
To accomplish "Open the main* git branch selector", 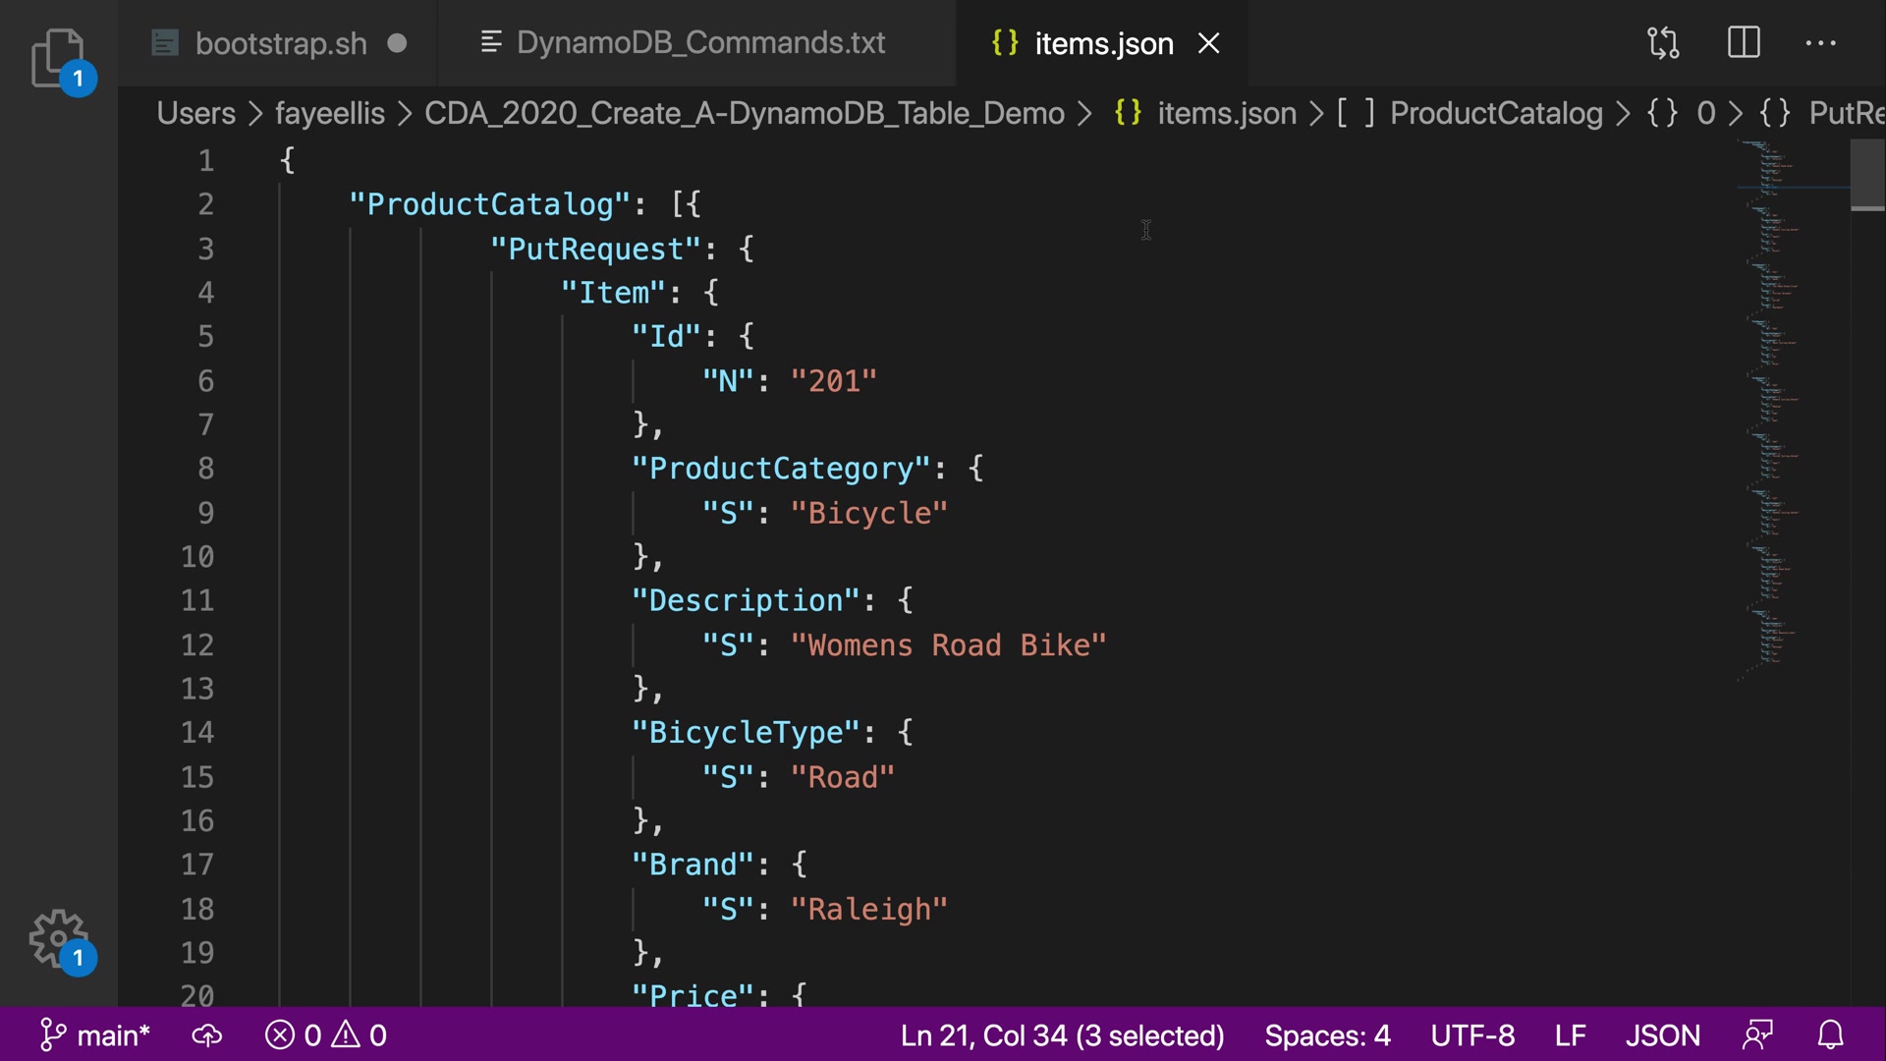I will (95, 1035).
